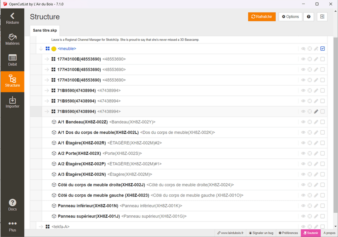The width and height of the screenshot is (338, 237).
Task: Click the Rafraîchir button
Action: click(262, 17)
